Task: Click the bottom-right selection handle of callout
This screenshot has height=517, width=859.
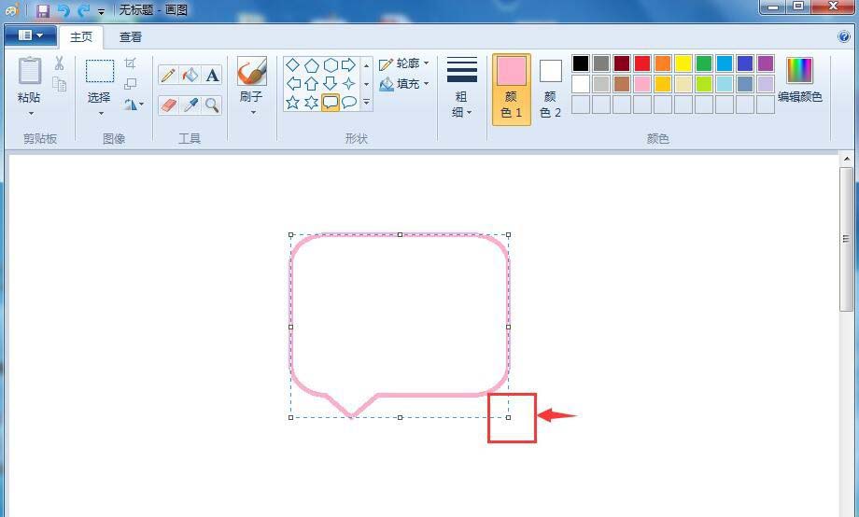Action: (x=508, y=417)
